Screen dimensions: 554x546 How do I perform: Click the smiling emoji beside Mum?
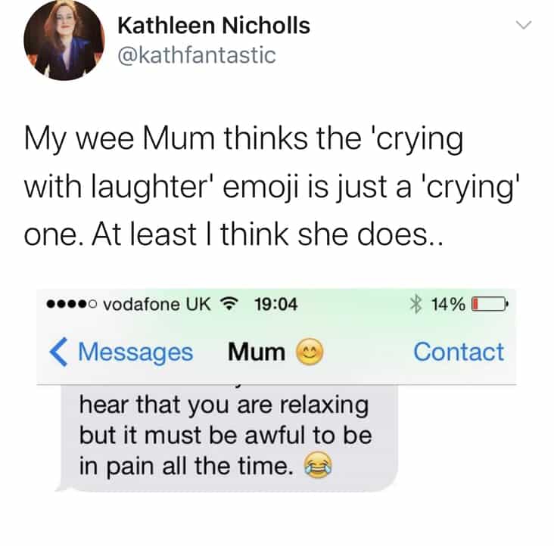coord(310,352)
